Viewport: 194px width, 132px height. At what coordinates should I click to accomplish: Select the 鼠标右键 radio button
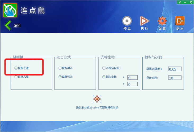coord(16,77)
